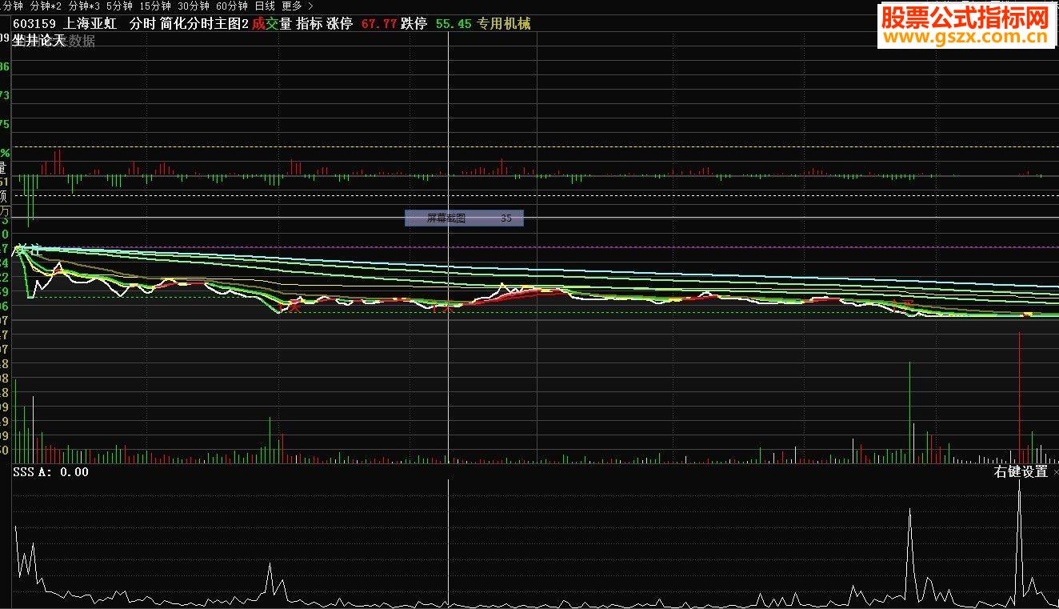Screen dimensions: 1059x609
Task: Click the 坐井论天 数据 label
Action: (x=54, y=41)
